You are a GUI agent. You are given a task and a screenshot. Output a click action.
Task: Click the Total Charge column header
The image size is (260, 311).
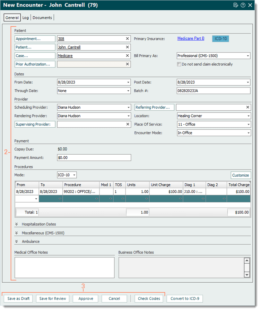[239, 185]
